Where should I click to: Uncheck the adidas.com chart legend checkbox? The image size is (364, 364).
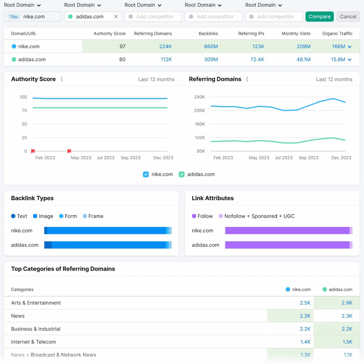[182, 174]
